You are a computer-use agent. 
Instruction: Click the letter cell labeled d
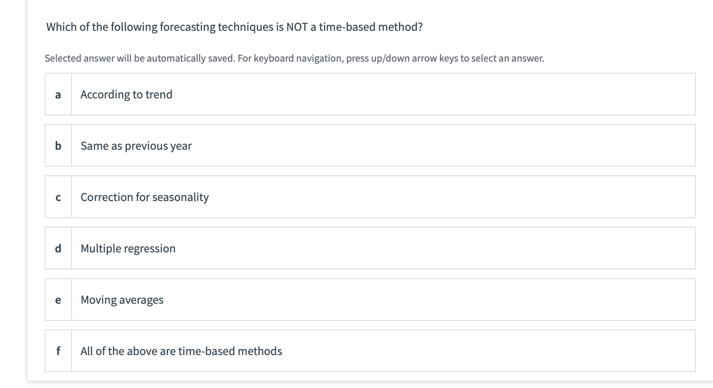(58, 248)
